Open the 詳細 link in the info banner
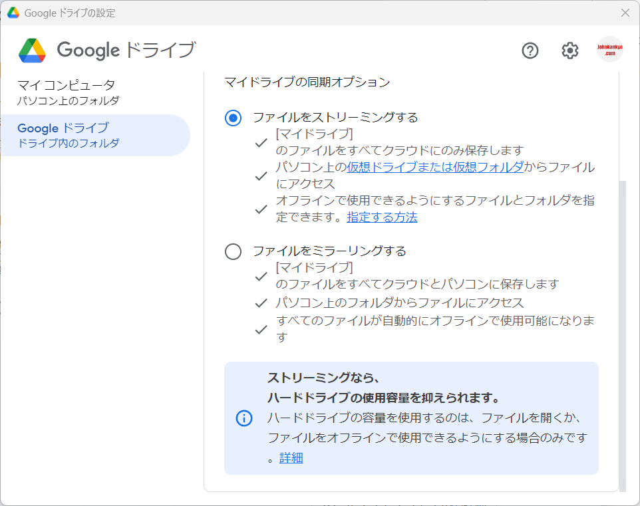 tap(291, 458)
